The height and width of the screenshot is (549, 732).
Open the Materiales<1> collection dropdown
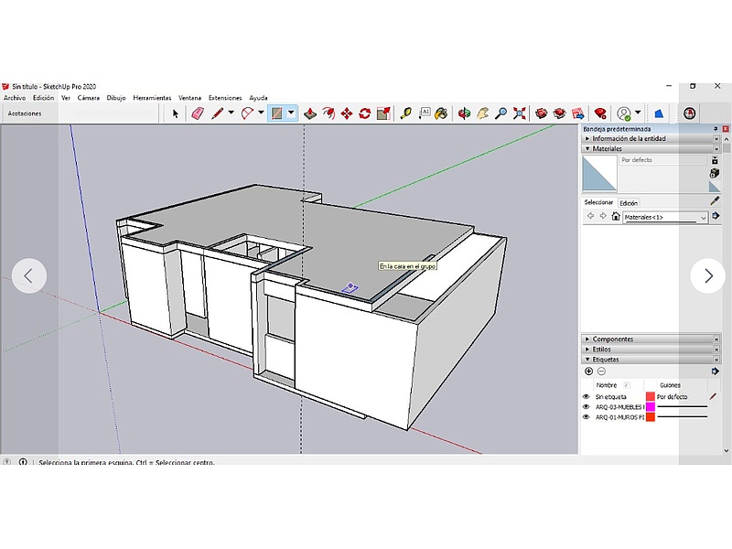[x=703, y=218]
